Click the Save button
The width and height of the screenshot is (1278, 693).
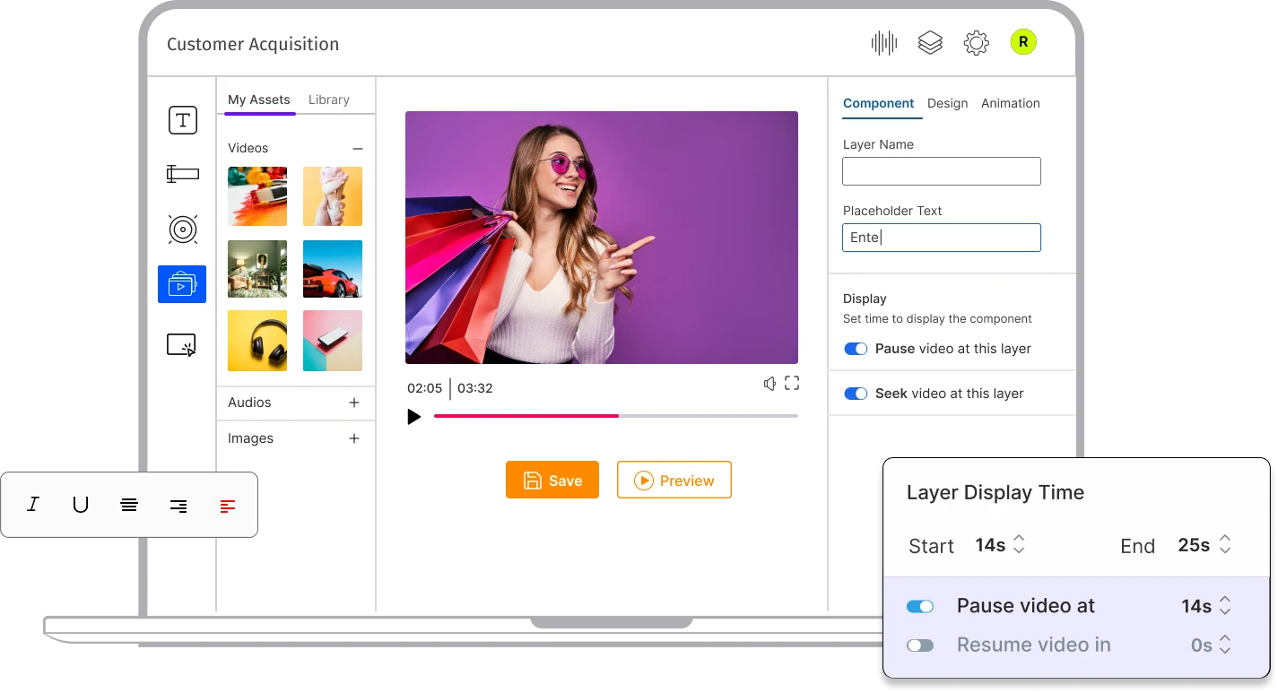[x=552, y=480]
